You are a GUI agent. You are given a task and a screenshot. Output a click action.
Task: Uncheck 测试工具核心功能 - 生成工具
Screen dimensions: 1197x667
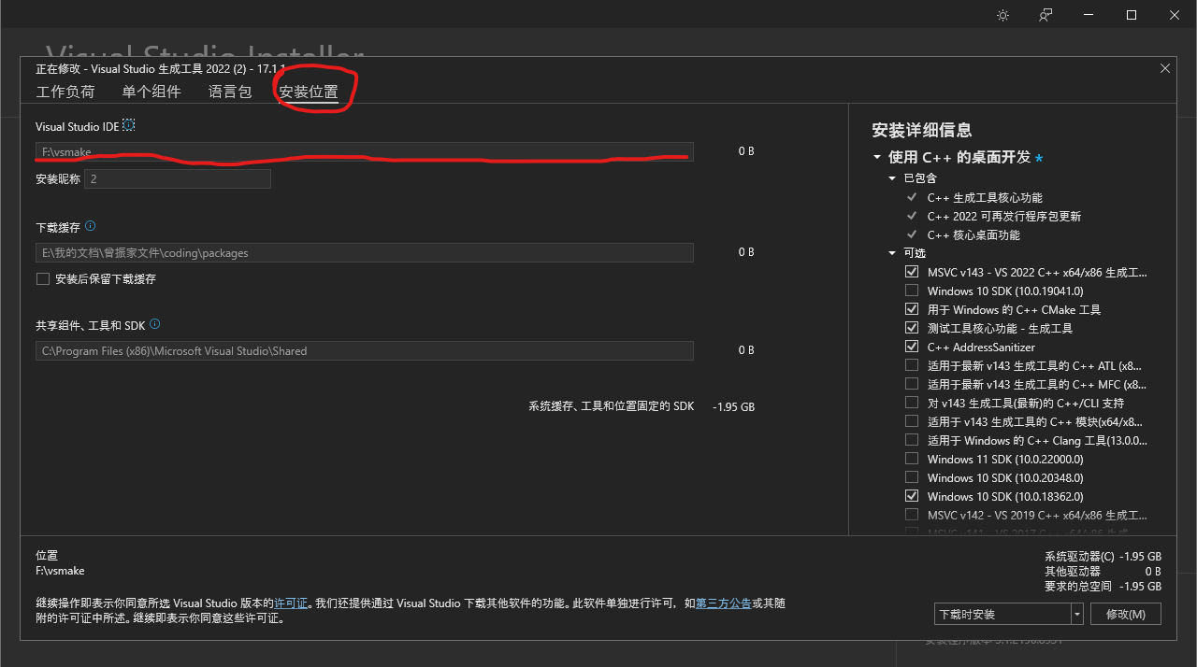coord(912,328)
